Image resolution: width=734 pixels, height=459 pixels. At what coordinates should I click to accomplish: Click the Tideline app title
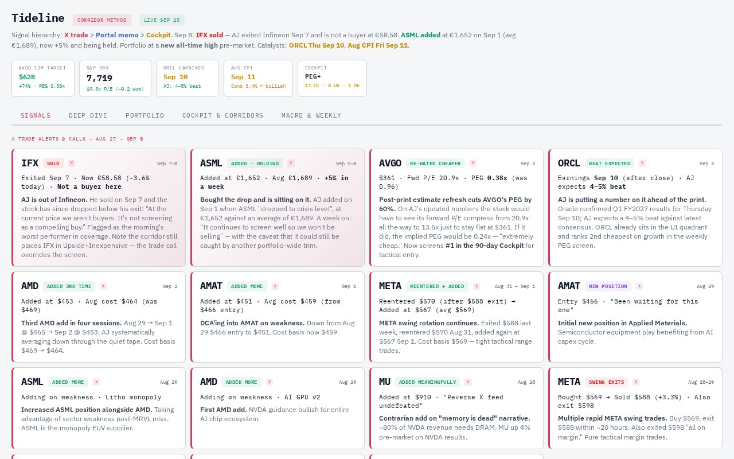click(x=38, y=18)
